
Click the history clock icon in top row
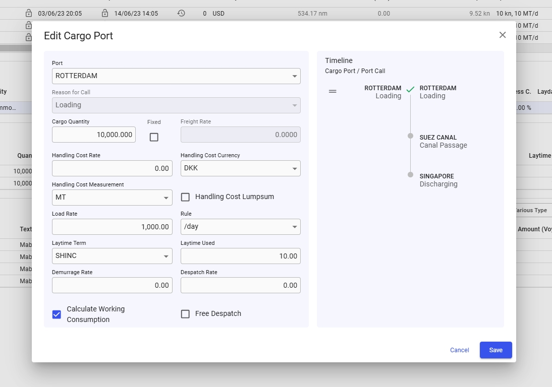(181, 13)
